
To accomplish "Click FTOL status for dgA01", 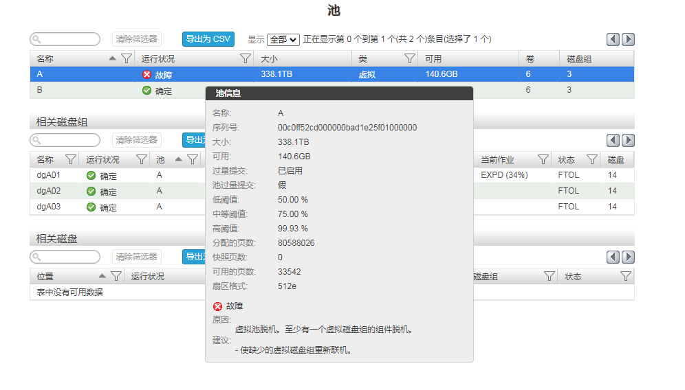I will (568, 175).
